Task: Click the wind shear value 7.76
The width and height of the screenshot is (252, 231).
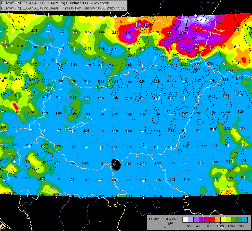Action: coord(184,97)
